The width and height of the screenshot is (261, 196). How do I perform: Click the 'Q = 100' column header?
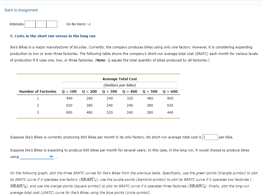(x=69, y=91)
